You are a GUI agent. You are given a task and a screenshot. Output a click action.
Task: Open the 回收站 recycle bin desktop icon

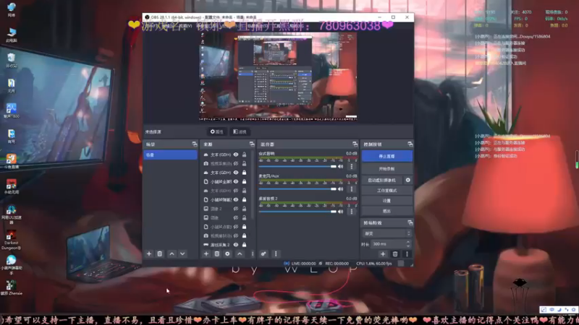click(x=11, y=61)
